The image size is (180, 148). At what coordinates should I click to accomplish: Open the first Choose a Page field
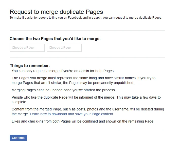pos(27,48)
